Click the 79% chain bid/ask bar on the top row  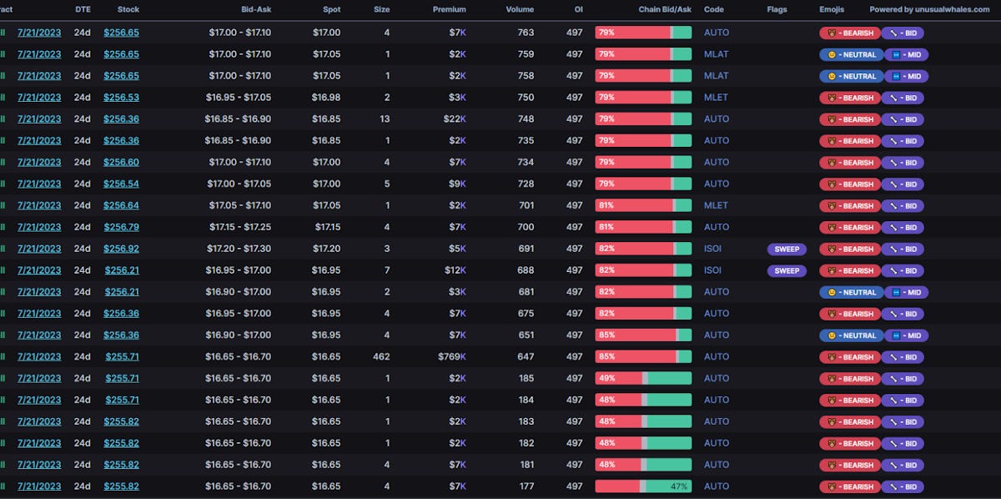(642, 33)
